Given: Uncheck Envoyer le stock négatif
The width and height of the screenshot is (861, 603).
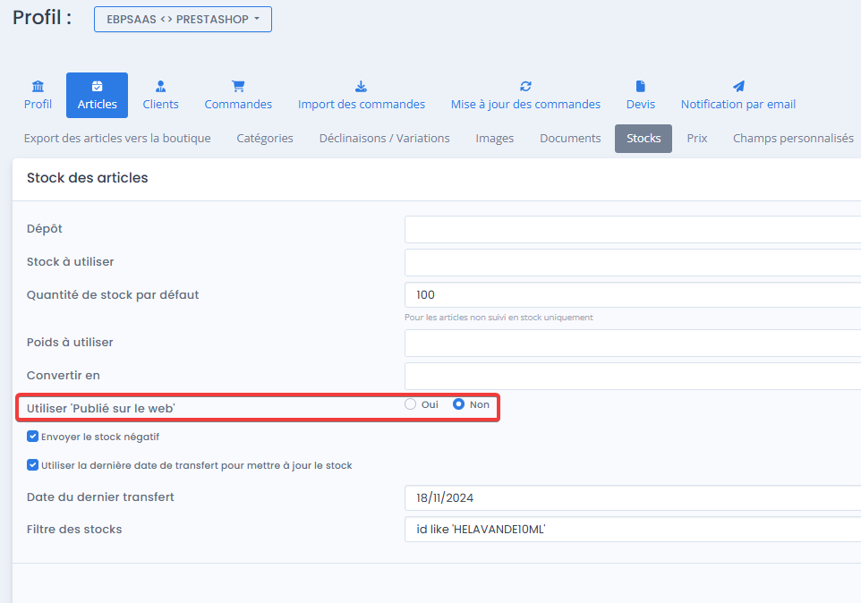Looking at the screenshot, I should pos(32,437).
